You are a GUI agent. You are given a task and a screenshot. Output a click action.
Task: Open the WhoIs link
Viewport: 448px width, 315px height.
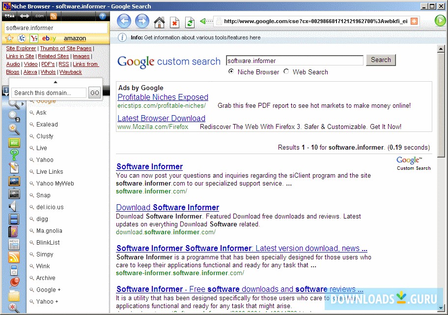click(x=48, y=72)
